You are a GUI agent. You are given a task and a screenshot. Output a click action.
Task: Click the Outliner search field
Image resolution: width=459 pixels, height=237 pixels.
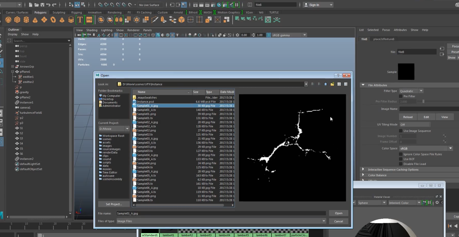[x=40, y=41]
